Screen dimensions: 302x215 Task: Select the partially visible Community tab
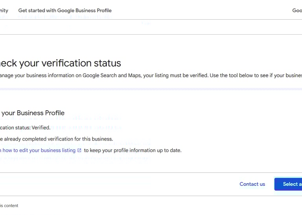(4, 11)
